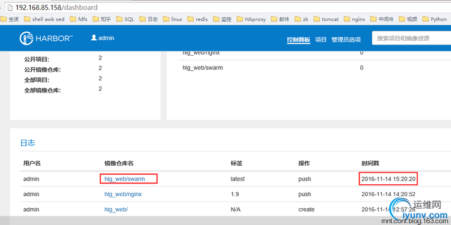This screenshot has height=225, width=451.
Task: Open the tomcat bookmark folder
Action: pos(326,19)
